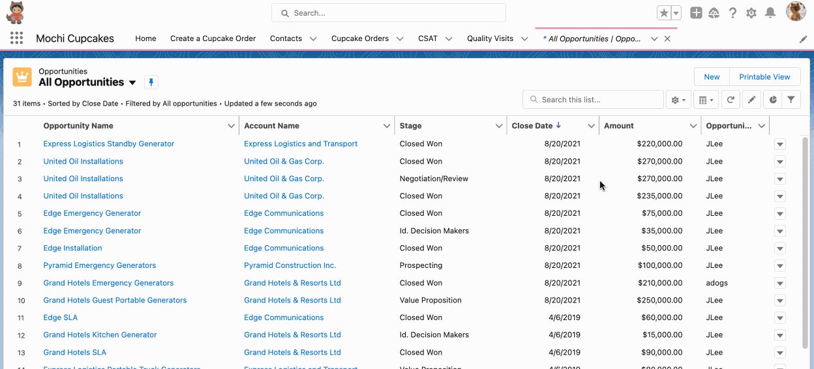814x369 pixels.
Task: Open Amount column menu chevron
Action: 693,126
